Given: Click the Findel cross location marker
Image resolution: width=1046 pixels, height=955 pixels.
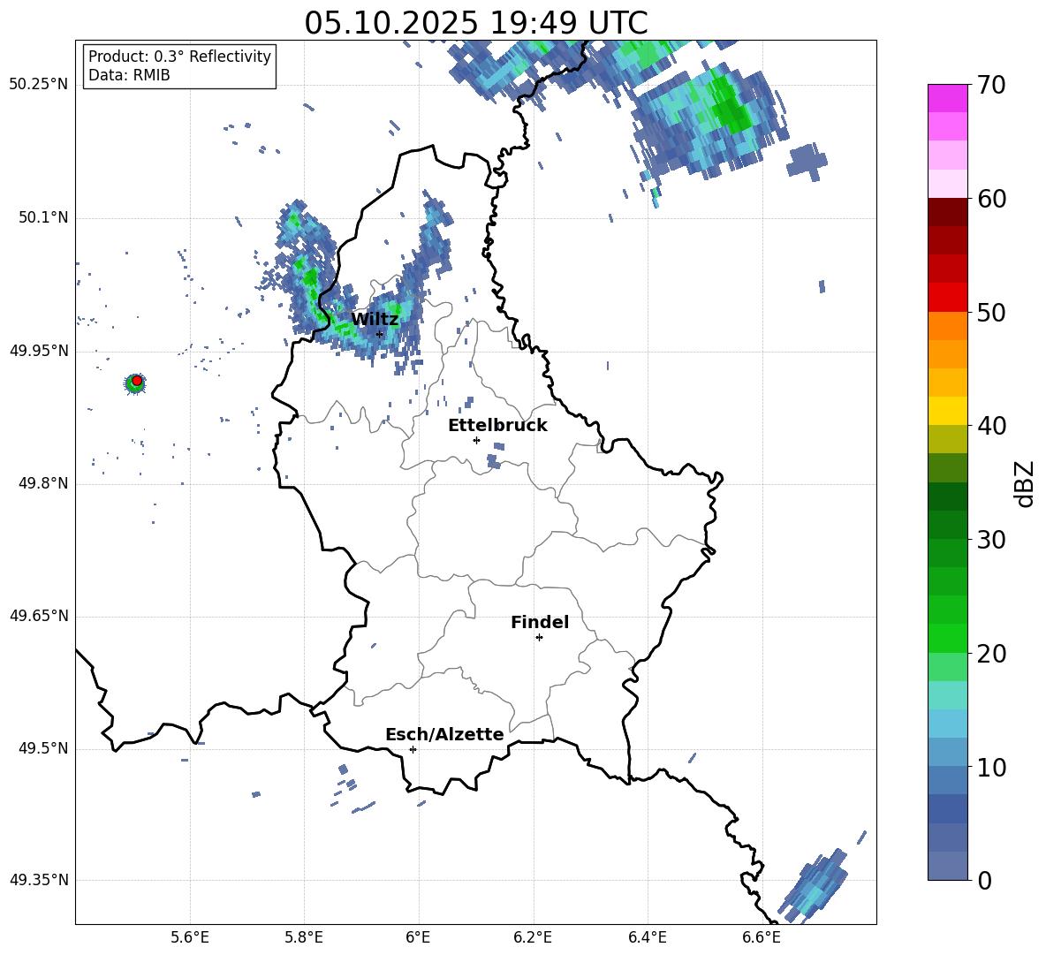Looking at the screenshot, I should click(539, 638).
